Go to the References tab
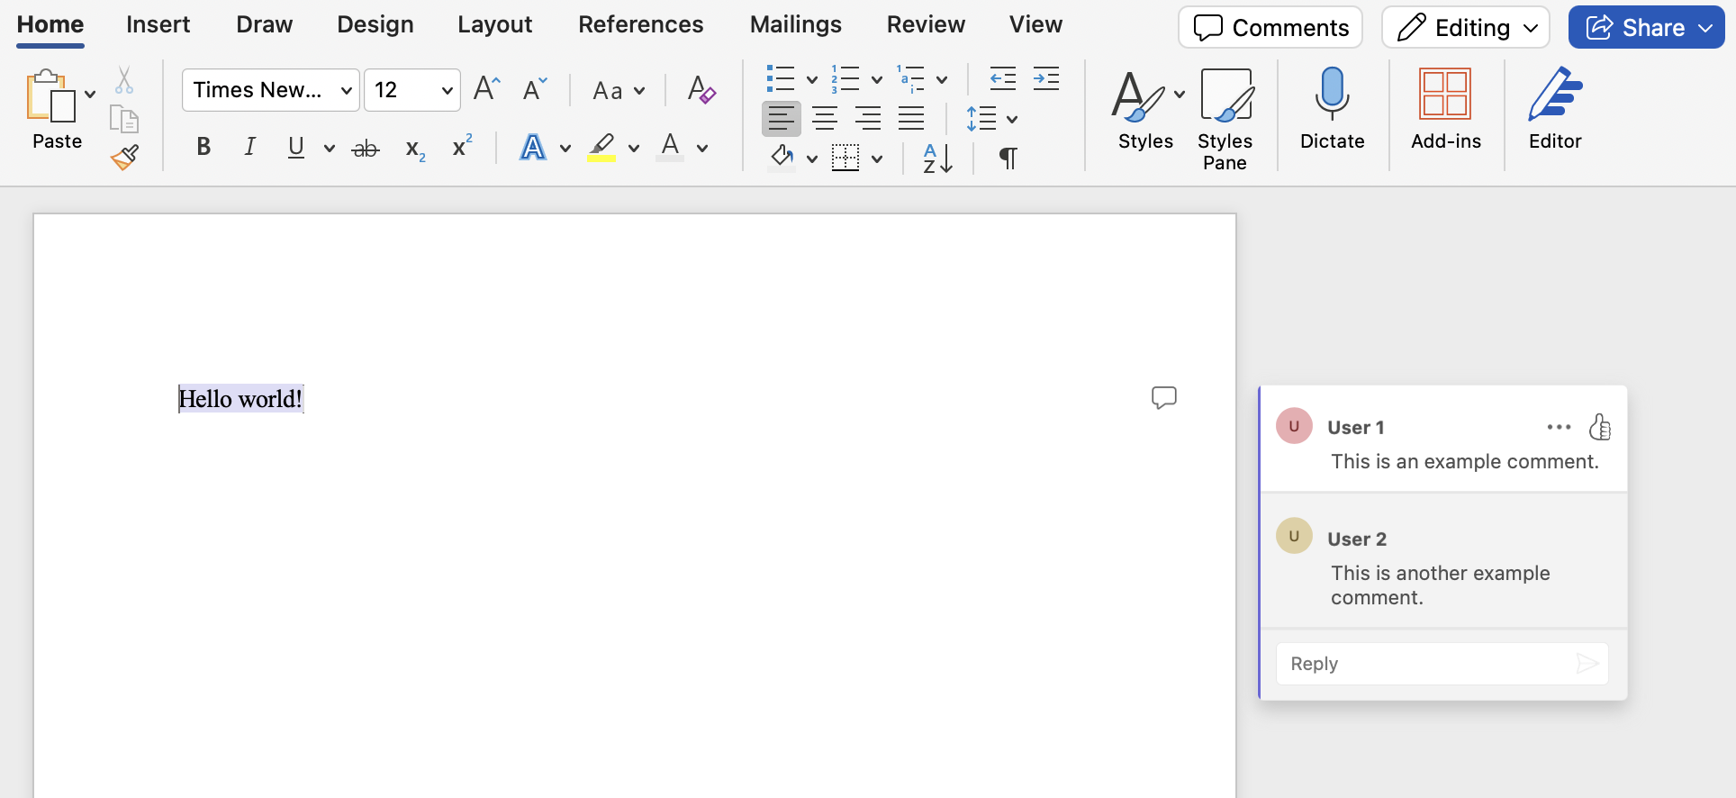 point(640,24)
